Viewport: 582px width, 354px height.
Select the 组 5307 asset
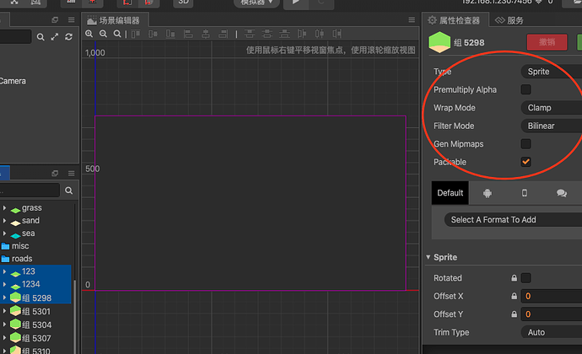(x=36, y=338)
